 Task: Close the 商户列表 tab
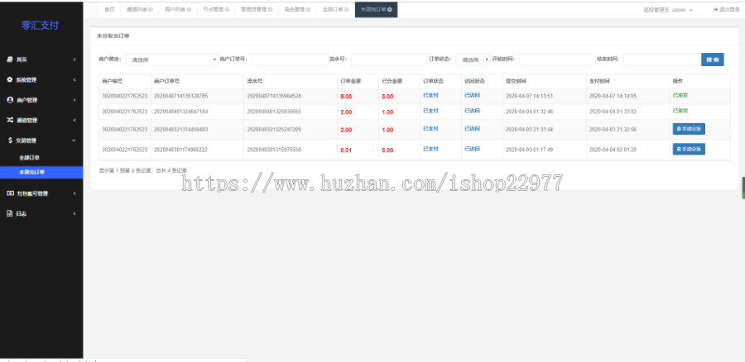pyautogui.click(x=189, y=9)
